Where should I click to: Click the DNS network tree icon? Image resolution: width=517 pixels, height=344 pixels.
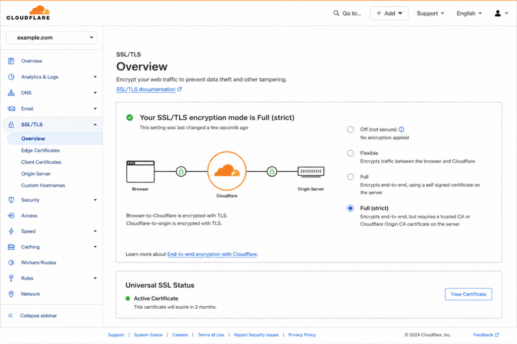(x=11, y=93)
